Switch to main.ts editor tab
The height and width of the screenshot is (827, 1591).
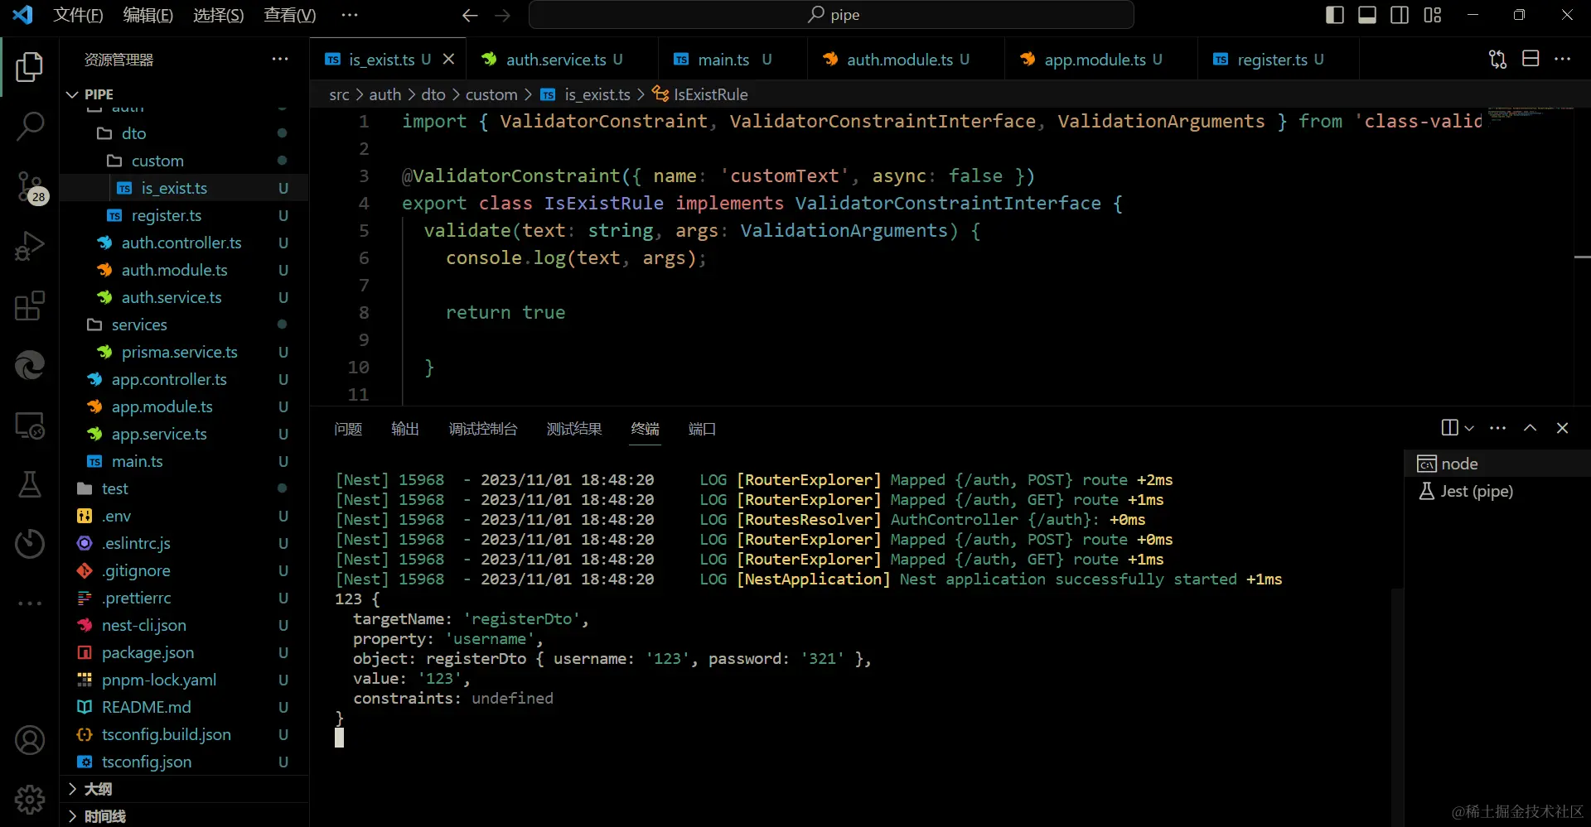pos(733,60)
